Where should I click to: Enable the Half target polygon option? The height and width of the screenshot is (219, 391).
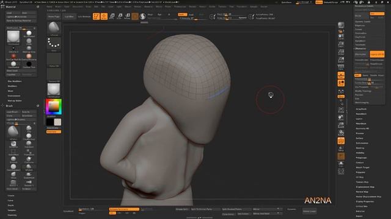pyautogui.click(x=357, y=75)
